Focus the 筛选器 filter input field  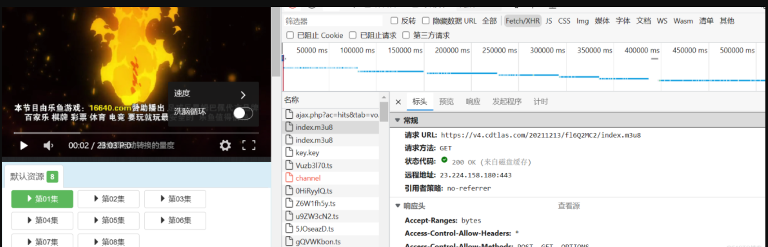(333, 21)
